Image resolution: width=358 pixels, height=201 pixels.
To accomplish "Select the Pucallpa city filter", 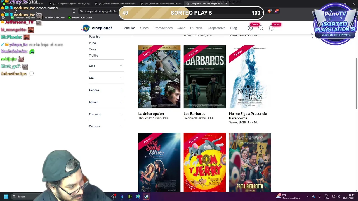I will pyautogui.click(x=95, y=37).
